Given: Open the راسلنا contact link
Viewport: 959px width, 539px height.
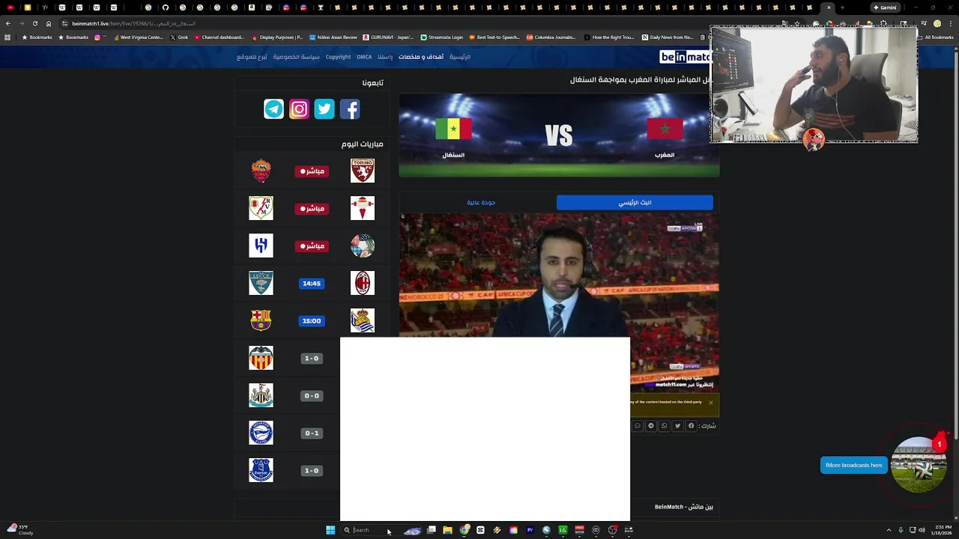Looking at the screenshot, I should tap(385, 57).
